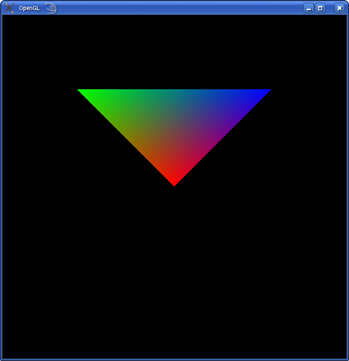Click black canvas area below the triangle
This screenshot has width=349, height=361.
(x=174, y=272)
